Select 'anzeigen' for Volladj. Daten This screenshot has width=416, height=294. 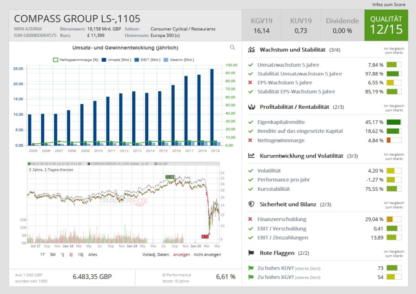[x=182, y=255]
